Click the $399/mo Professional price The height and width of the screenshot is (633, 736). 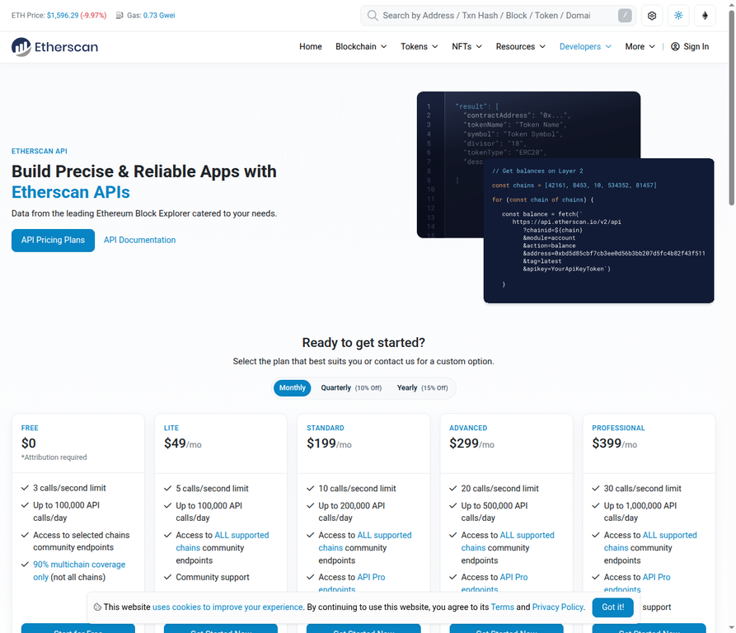614,443
